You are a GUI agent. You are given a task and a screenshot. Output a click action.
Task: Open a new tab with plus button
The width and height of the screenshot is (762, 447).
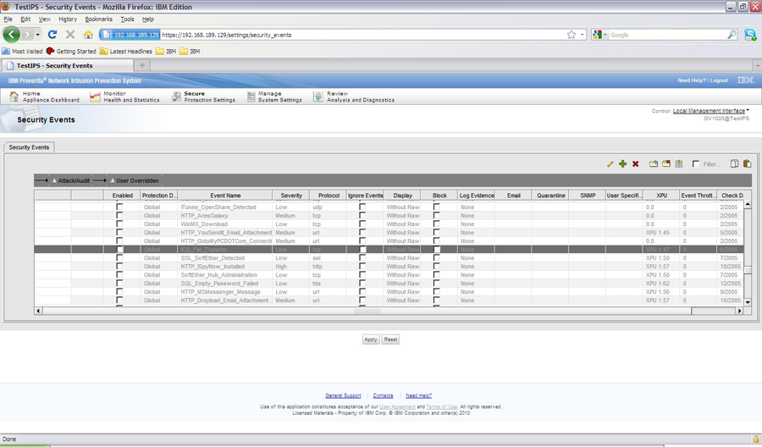142,65
